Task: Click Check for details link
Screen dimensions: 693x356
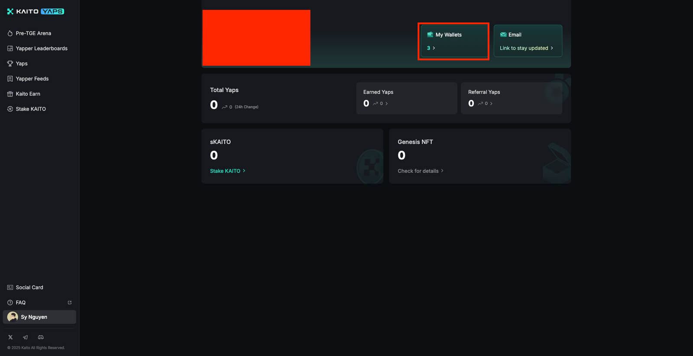Action: tap(418, 171)
